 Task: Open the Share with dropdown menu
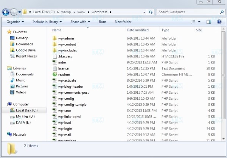click(80, 22)
